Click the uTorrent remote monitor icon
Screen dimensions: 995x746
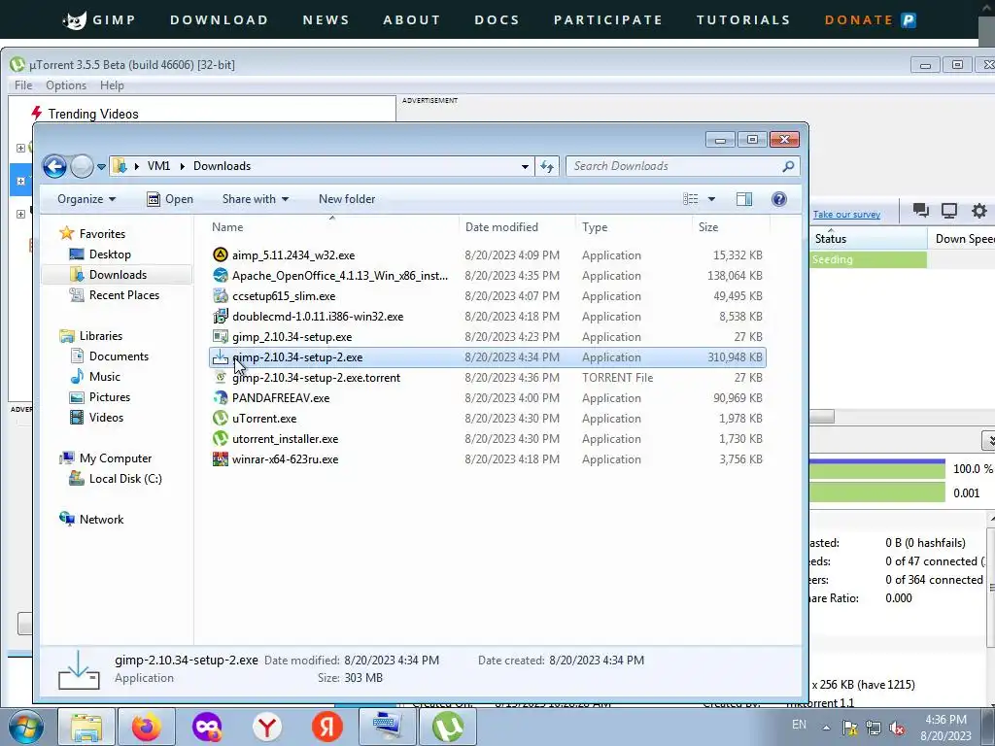coord(949,211)
